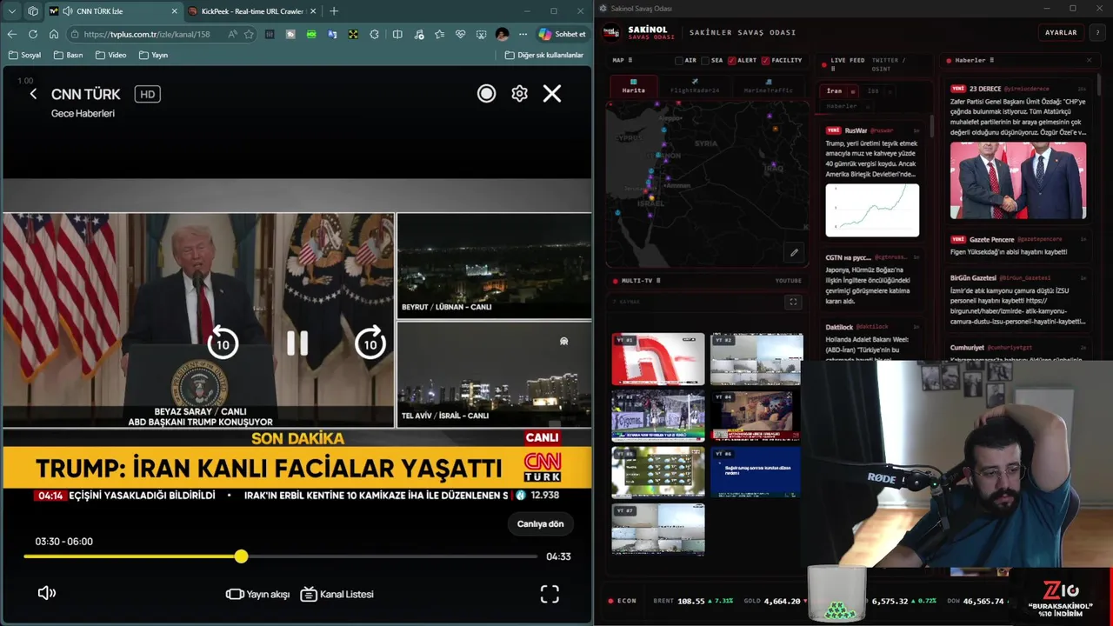
Task: Open YT #2 stream thumbnail
Action: (756, 359)
